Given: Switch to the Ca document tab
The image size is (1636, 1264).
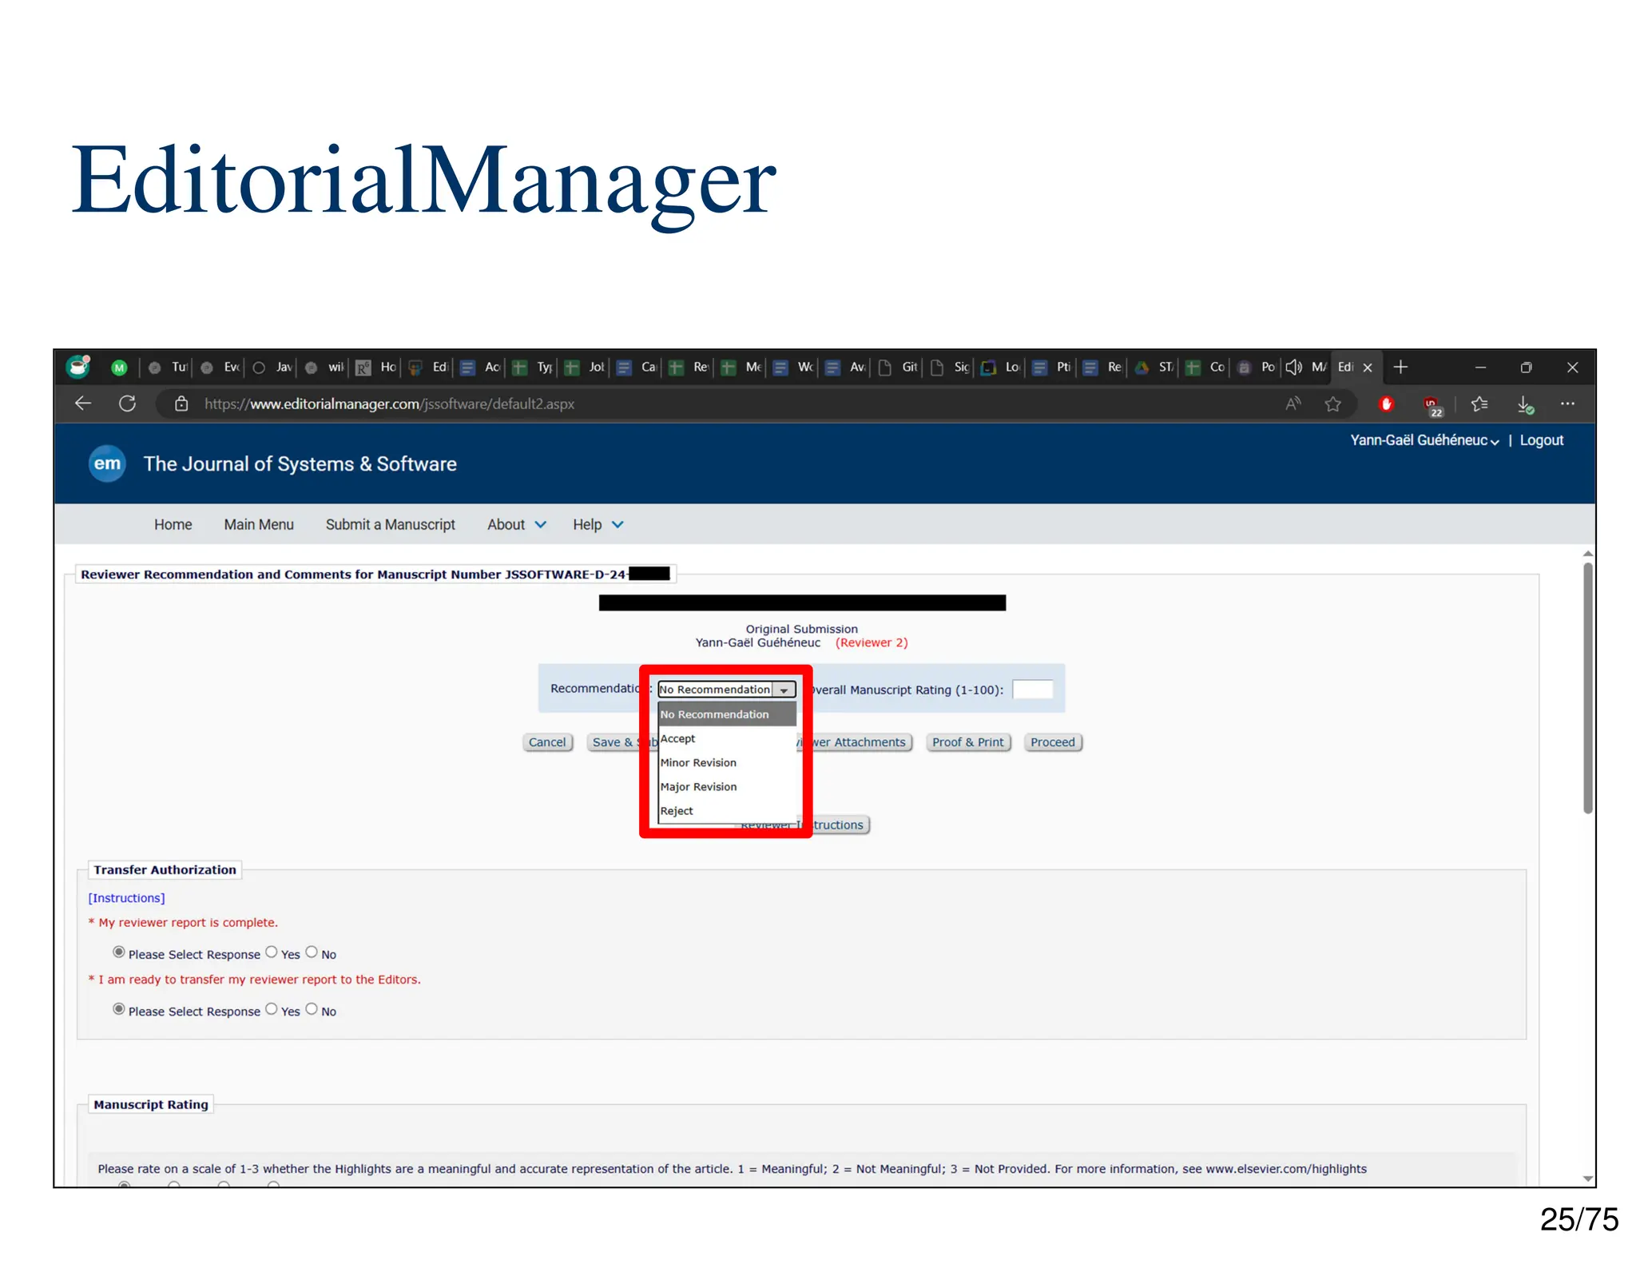Looking at the screenshot, I should coord(637,368).
